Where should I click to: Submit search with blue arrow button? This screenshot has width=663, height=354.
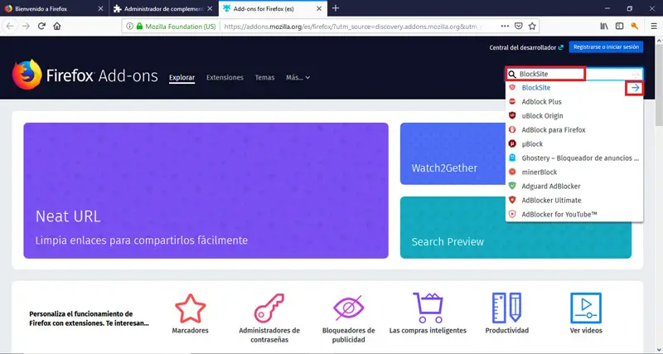(635, 88)
